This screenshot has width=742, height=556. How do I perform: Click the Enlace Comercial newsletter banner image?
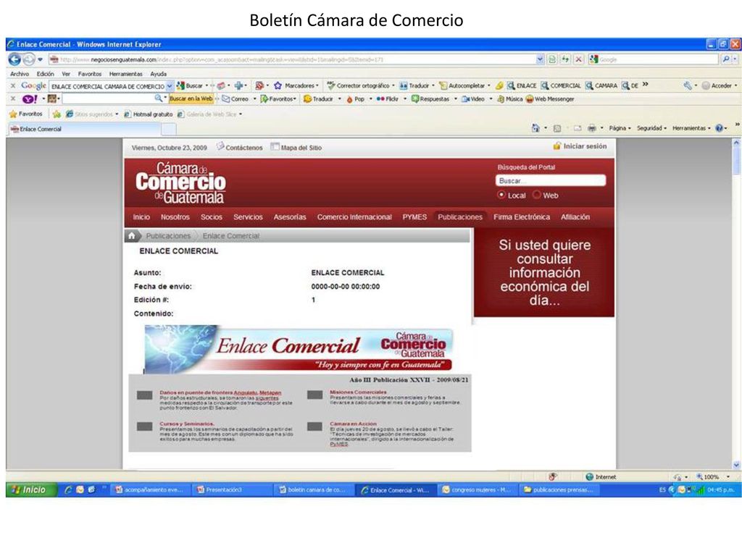pos(298,349)
